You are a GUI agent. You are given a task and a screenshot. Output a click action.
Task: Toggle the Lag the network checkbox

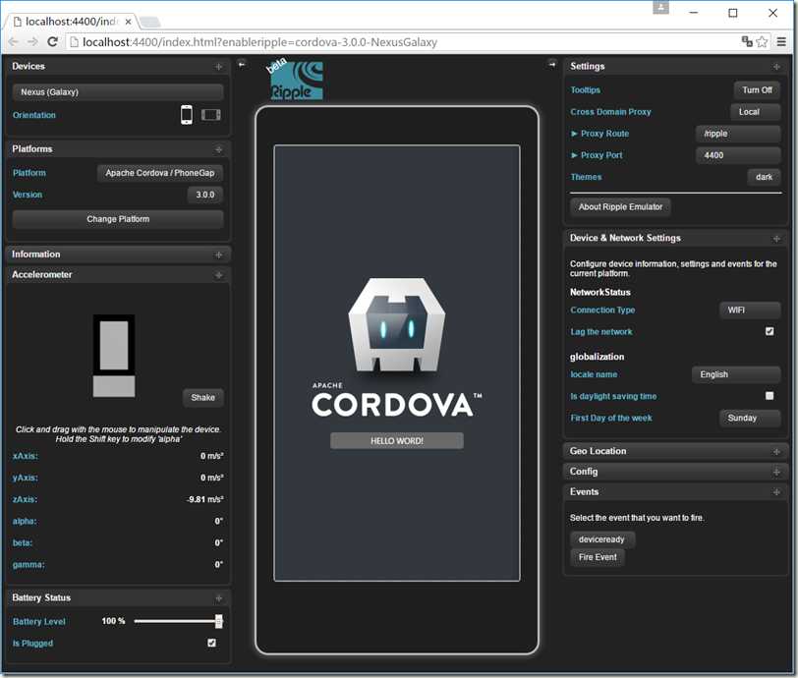(x=769, y=331)
